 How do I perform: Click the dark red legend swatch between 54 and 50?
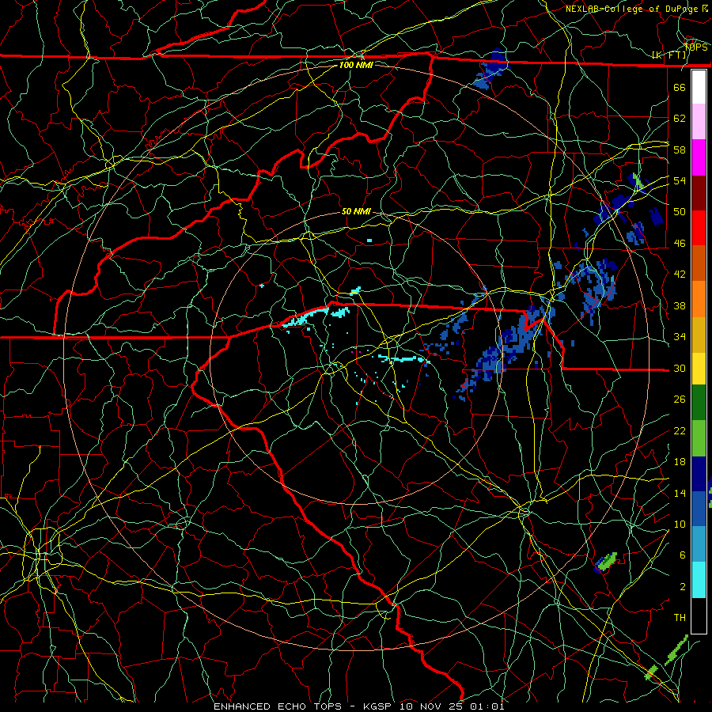click(699, 192)
